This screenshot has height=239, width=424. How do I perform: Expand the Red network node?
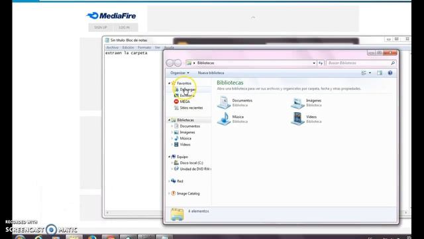click(x=170, y=181)
